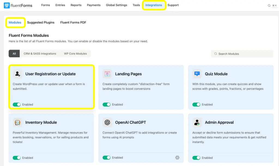Filter by CRM & SASS Integrations
The height and width of the screenshot is (166, 279).
[x=40, y=53]
